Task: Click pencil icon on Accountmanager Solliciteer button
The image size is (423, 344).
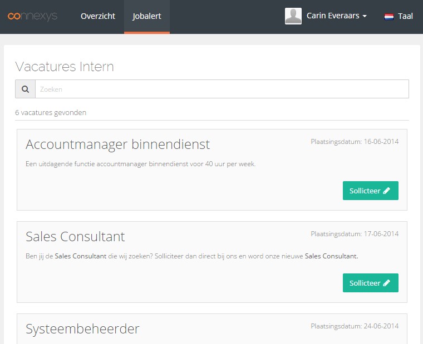Action: click(387, 191)
